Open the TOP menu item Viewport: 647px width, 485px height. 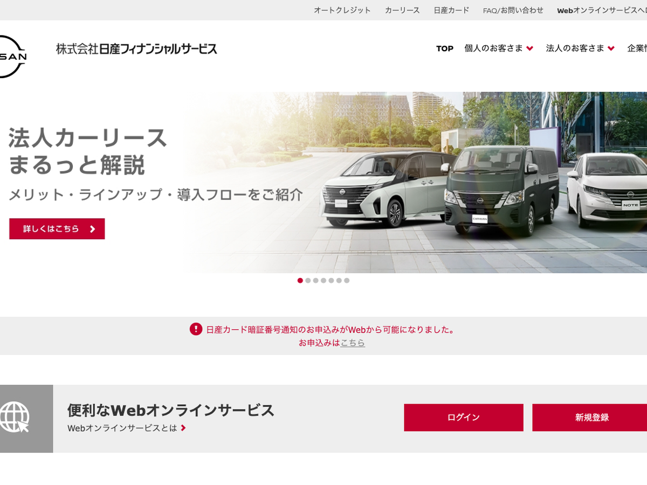tap(445, 48)
